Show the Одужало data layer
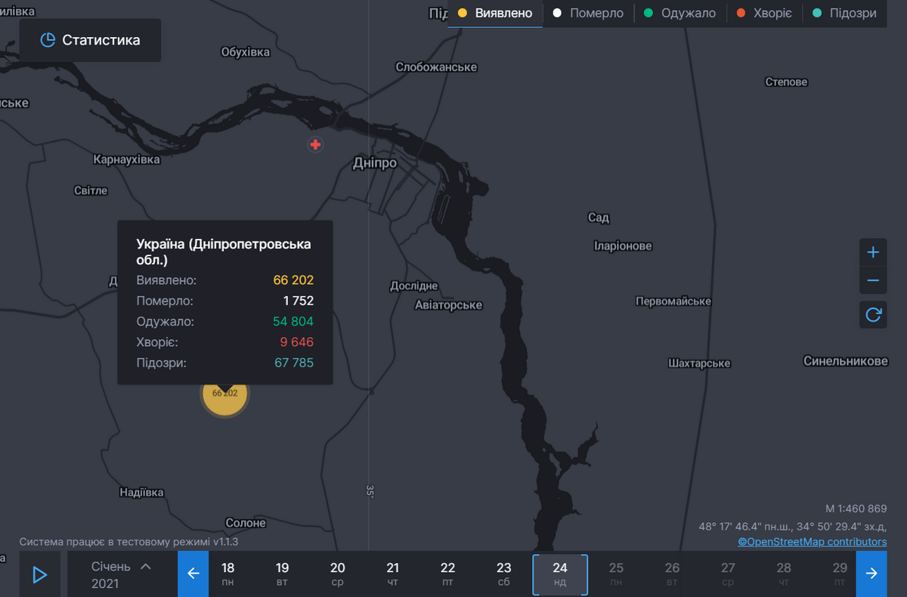Viewport: 907px width, 597px height. coord(679,14)
